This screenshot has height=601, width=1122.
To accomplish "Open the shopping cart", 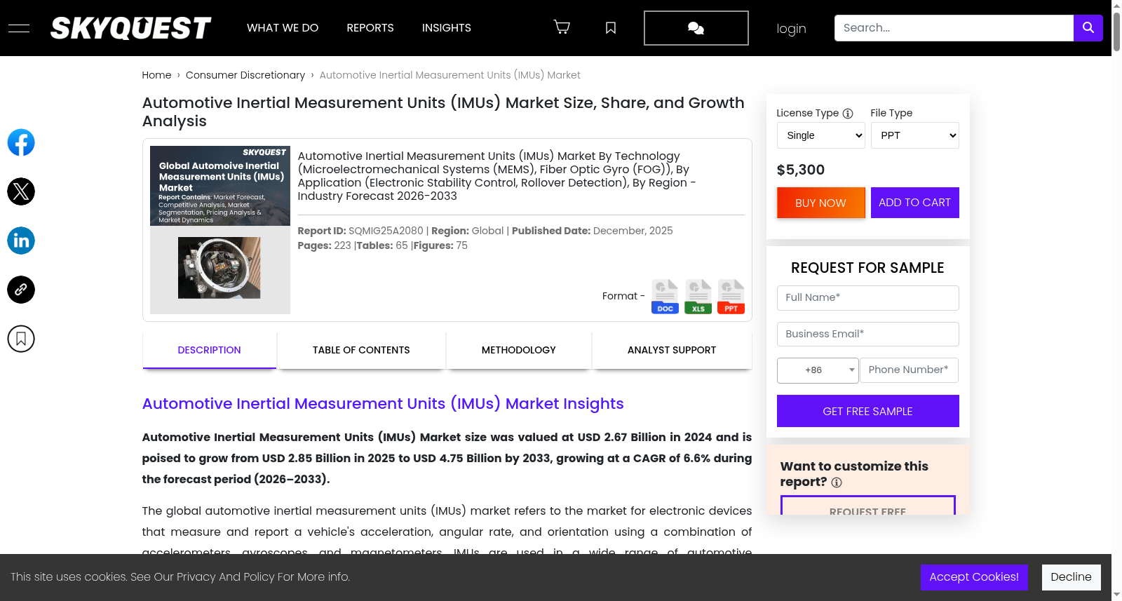I will pos(562,27).
